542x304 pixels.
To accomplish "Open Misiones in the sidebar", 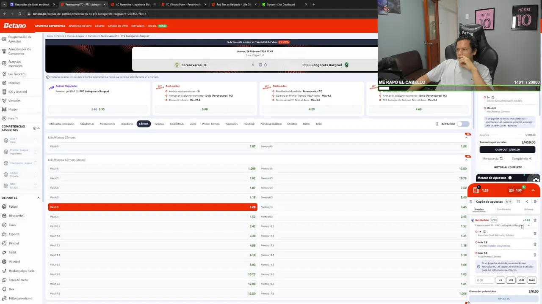I will (x=14, y=83).
